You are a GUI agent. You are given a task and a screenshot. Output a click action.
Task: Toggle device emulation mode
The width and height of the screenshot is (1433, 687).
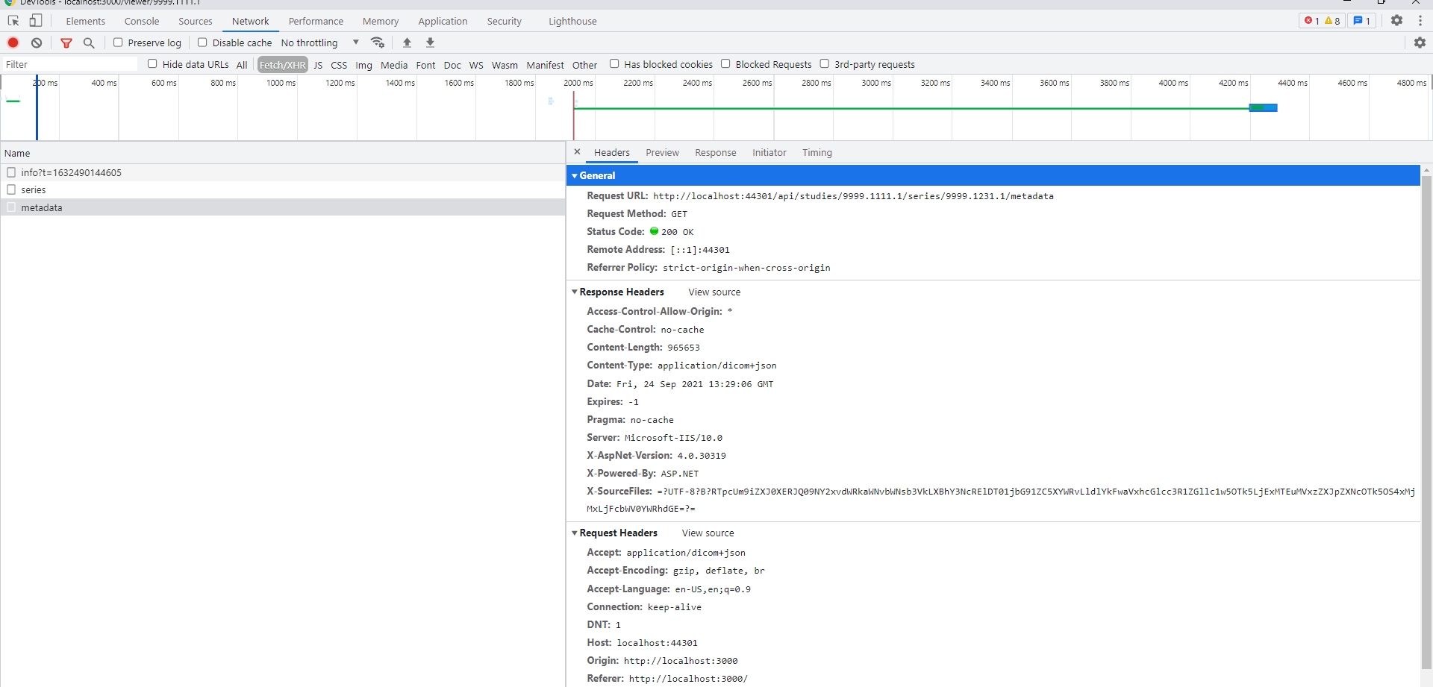pos(34,20)
